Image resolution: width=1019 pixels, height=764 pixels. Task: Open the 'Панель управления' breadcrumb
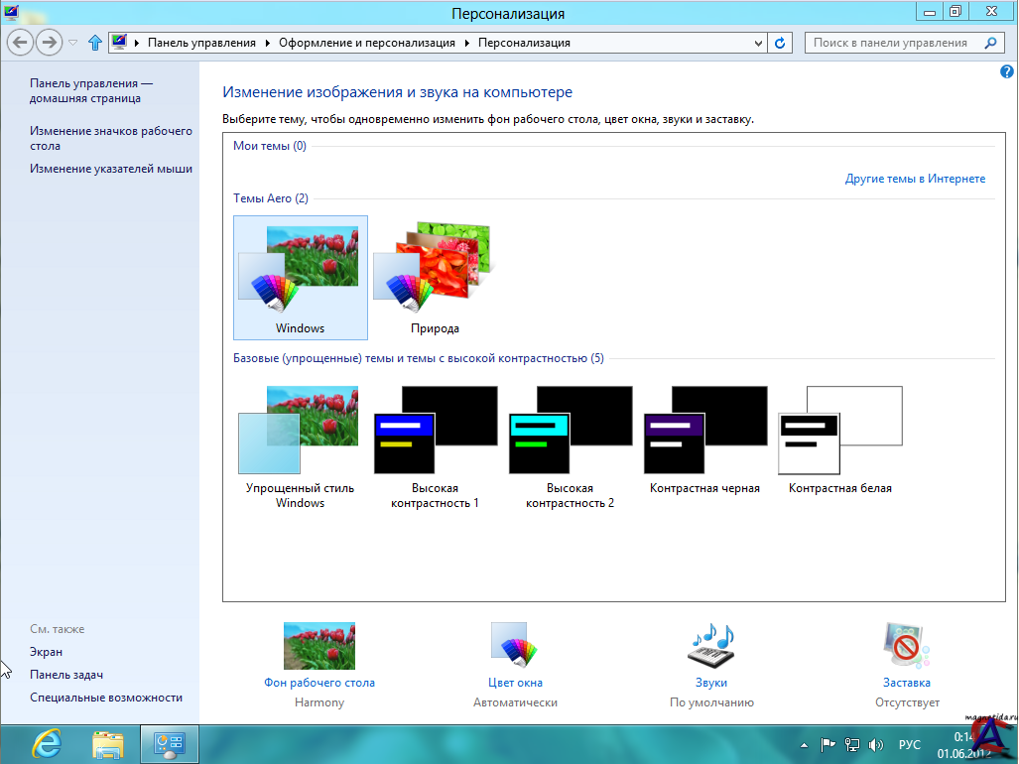click(x=201, y=43)
